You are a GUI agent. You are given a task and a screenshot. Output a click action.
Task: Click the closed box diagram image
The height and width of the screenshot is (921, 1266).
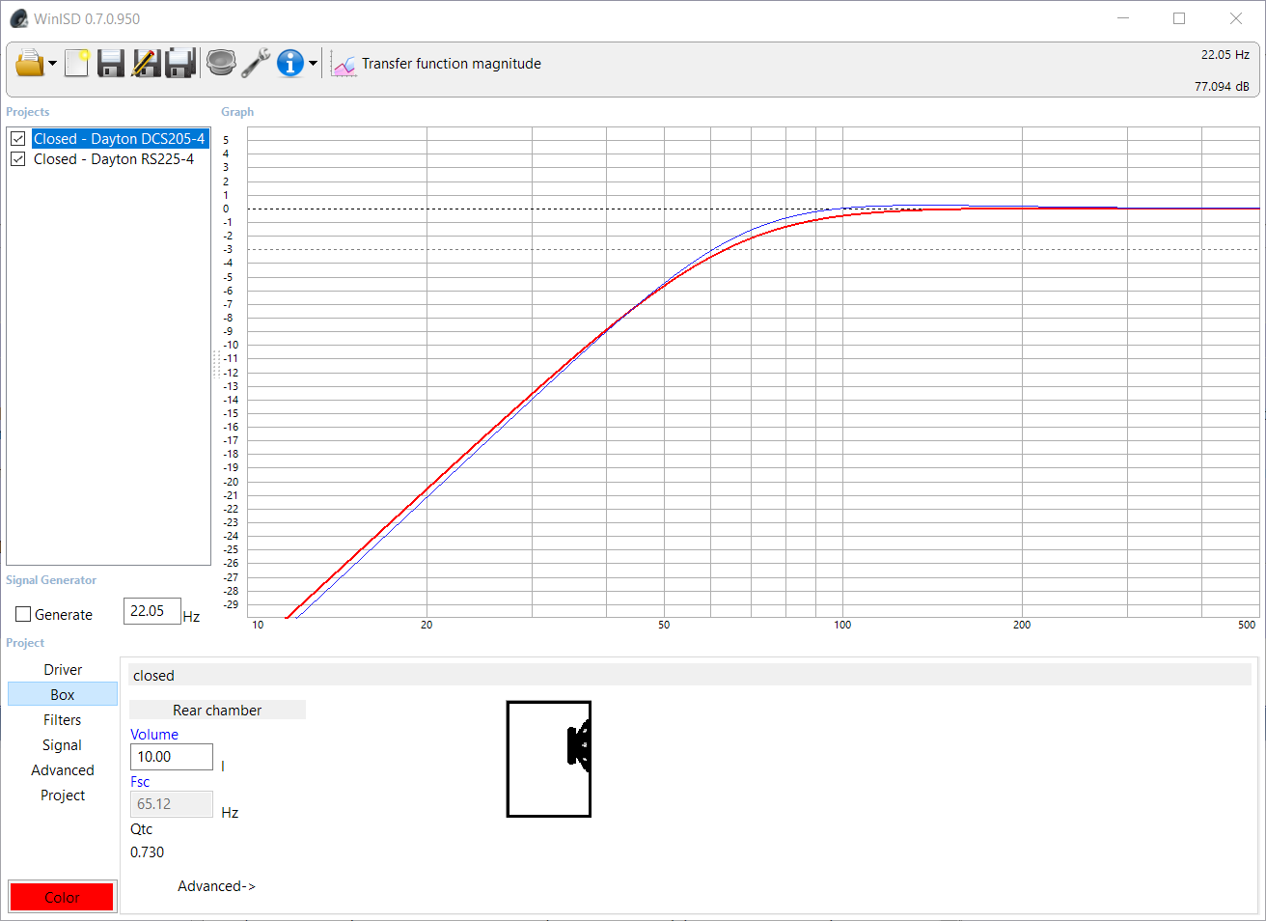click(x=549, y=759)
